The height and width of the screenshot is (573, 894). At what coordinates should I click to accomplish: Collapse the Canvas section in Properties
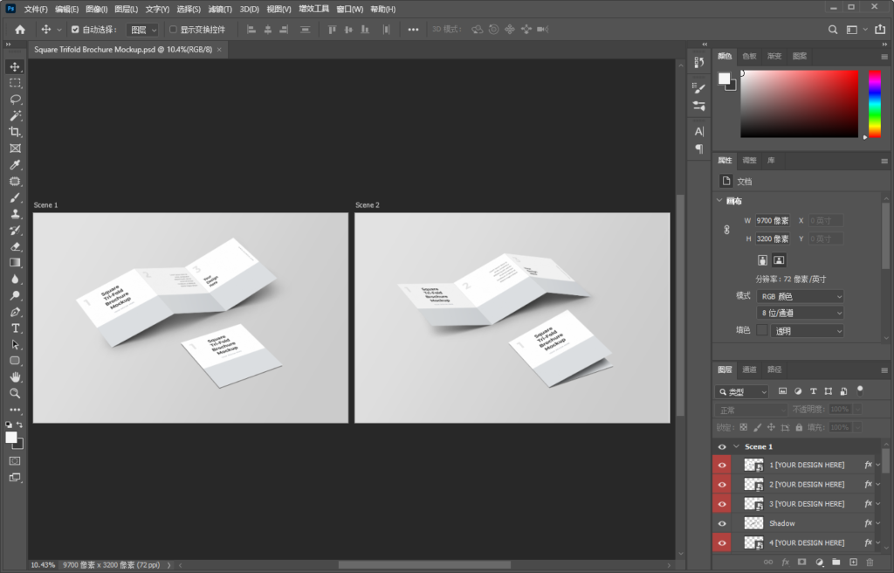click(x=719, y=200)
